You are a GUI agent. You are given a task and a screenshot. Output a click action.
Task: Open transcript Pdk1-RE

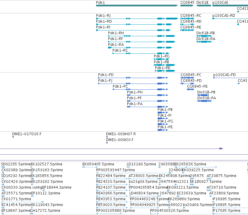pos(163,68)
